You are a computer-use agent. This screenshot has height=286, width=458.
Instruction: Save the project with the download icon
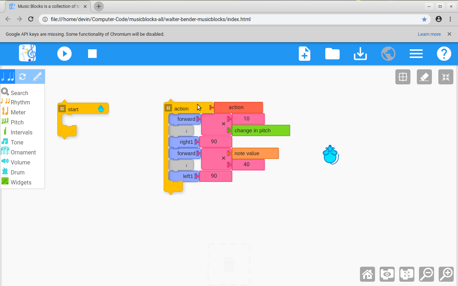point(360,54)
